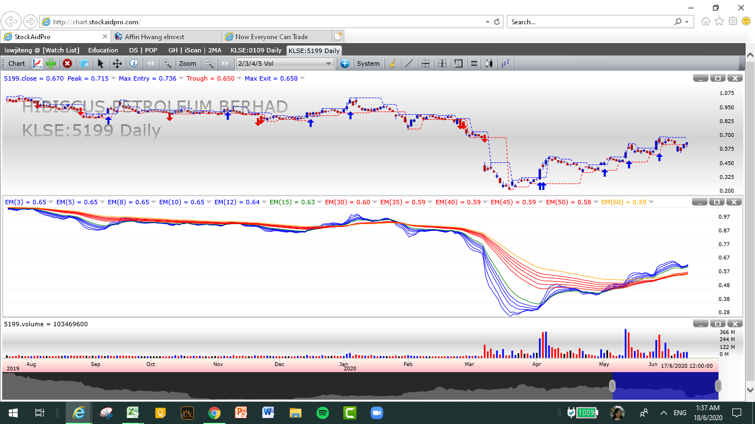
Task: Expand dropdown arrow next to EM(60) = 0.59
Action: (651, 202)
